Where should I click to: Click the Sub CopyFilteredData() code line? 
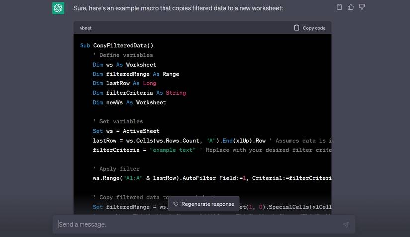(x=117, y=45)
